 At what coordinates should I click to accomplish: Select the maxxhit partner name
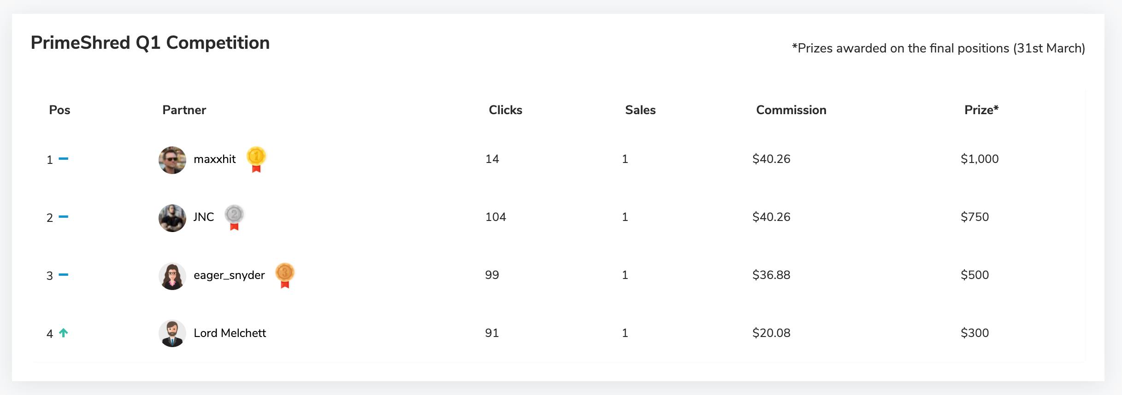214,159
